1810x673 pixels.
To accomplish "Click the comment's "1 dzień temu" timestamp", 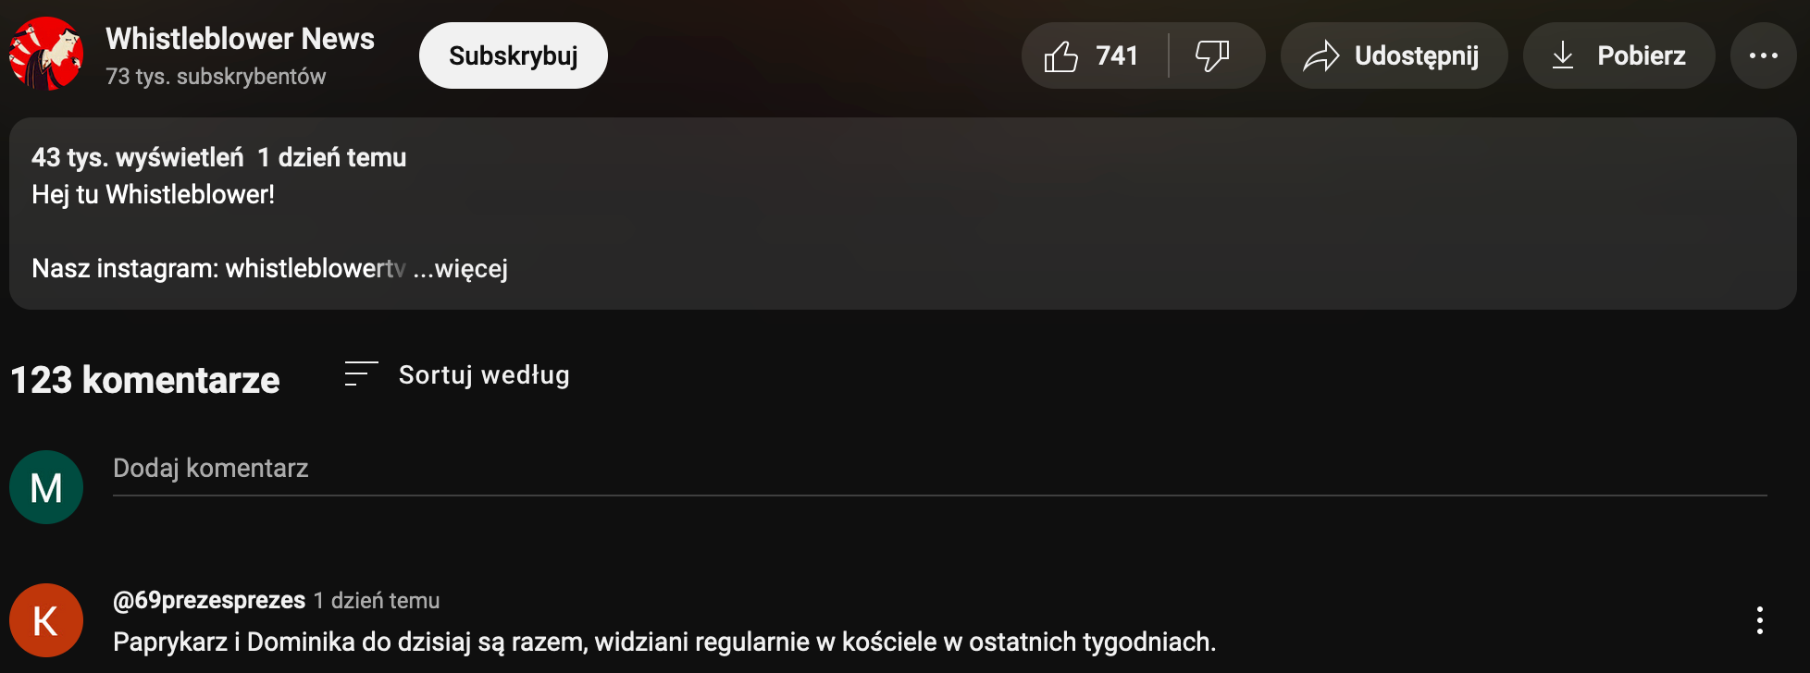I will 377,601.
